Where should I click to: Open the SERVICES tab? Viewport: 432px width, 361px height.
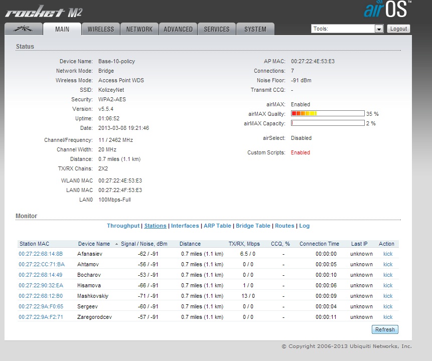(x=217, y=29)
